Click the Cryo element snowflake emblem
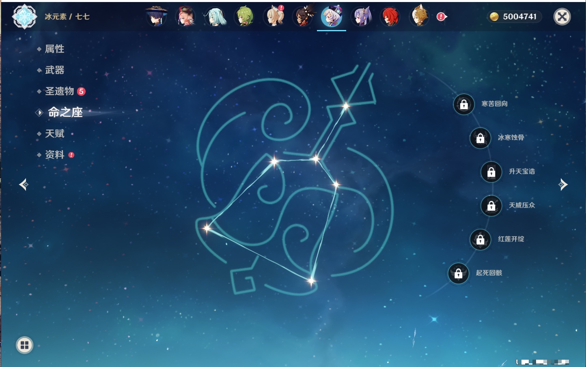The width and height of the screenshot is (586, 367). pyautogui.click(x=24, y=17)
